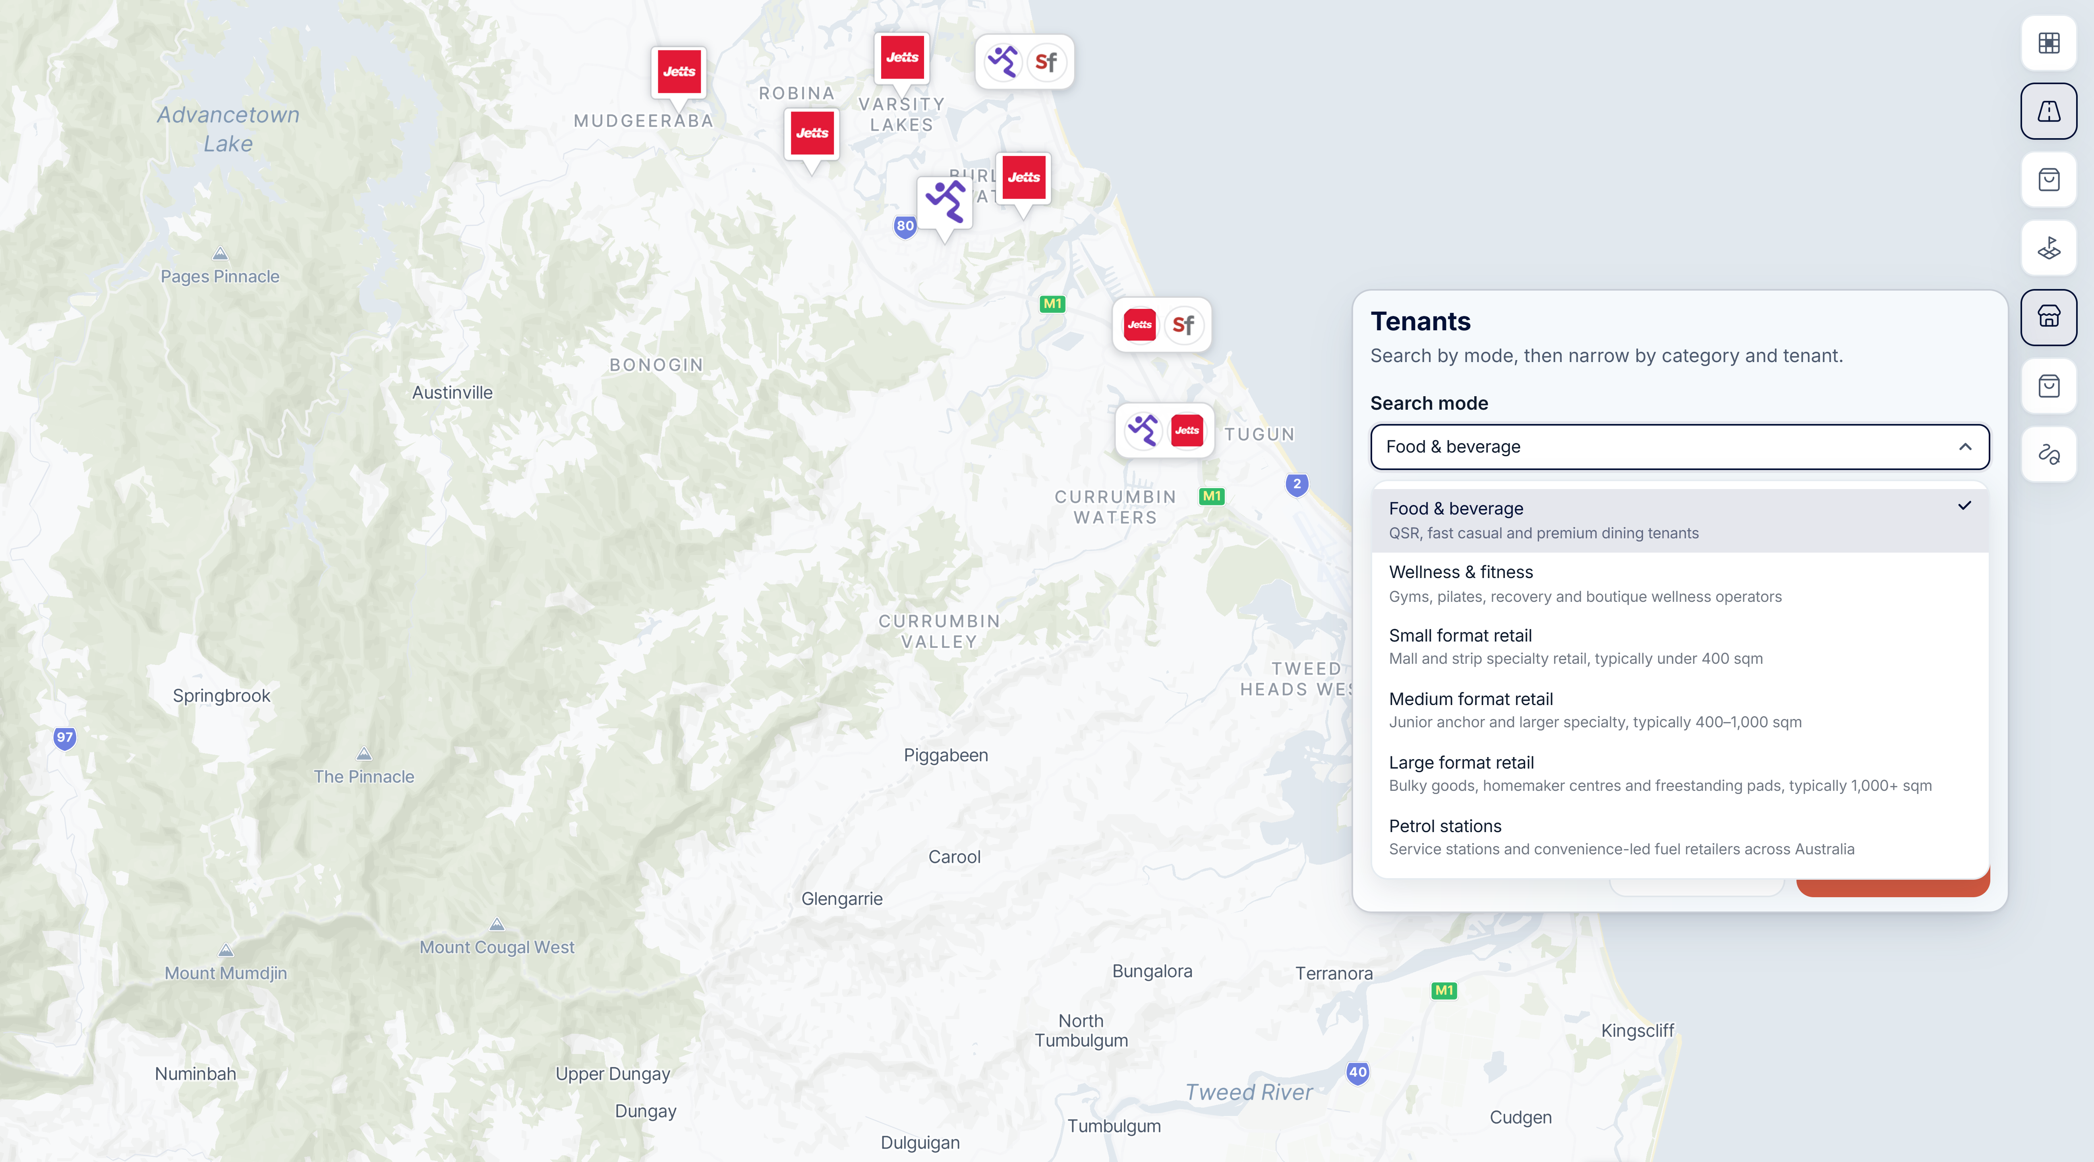Click Sf logo beside Jetts near M1
2094x1162 pixels.
point(1183,325)
